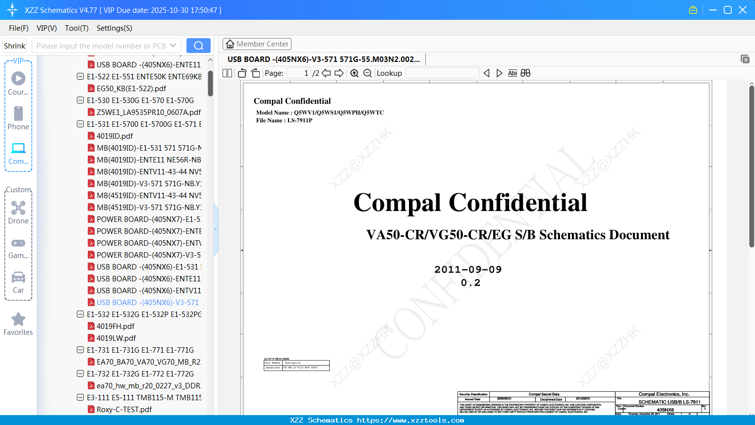Viewport: 755px width, 425px height.
Task: Toggle the Abi match-case option
Action: coord(513,73)
